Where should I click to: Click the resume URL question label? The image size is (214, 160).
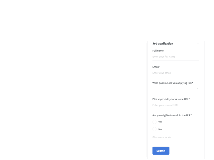(x=171, y=99)
